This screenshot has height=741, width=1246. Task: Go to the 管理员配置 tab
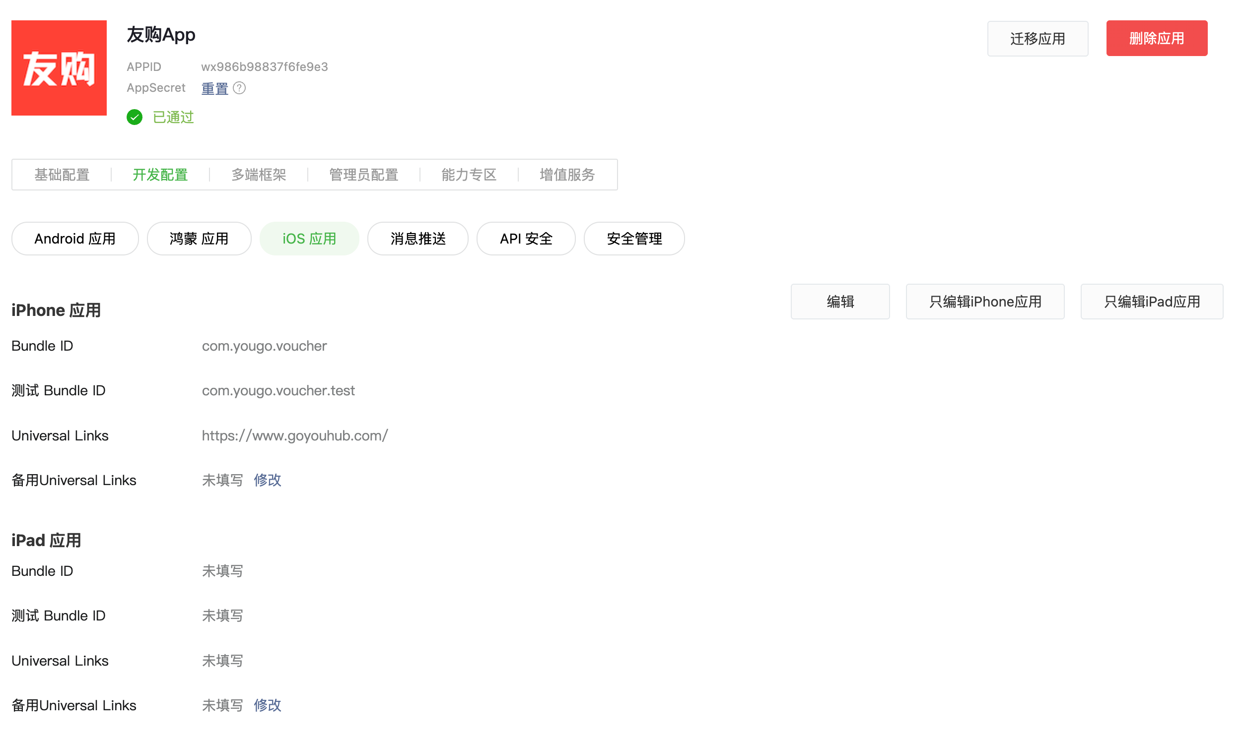point(363,175)
